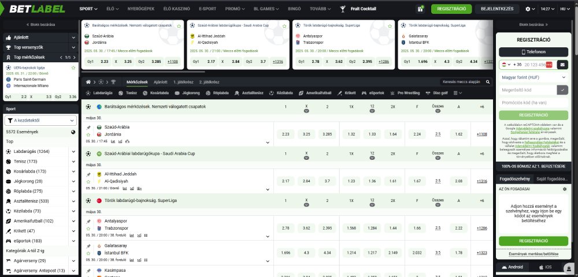Open the country code flag dropdown
This screenshot has width=578, height=277.
(505, 65)
